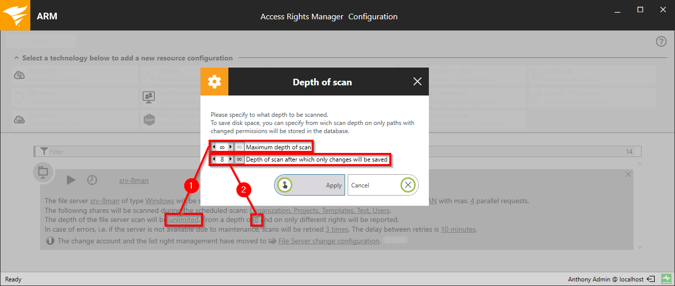Viewport: 675px width, 286px height.
Task: Close the Depth of scan dialog
Action: 417,82
